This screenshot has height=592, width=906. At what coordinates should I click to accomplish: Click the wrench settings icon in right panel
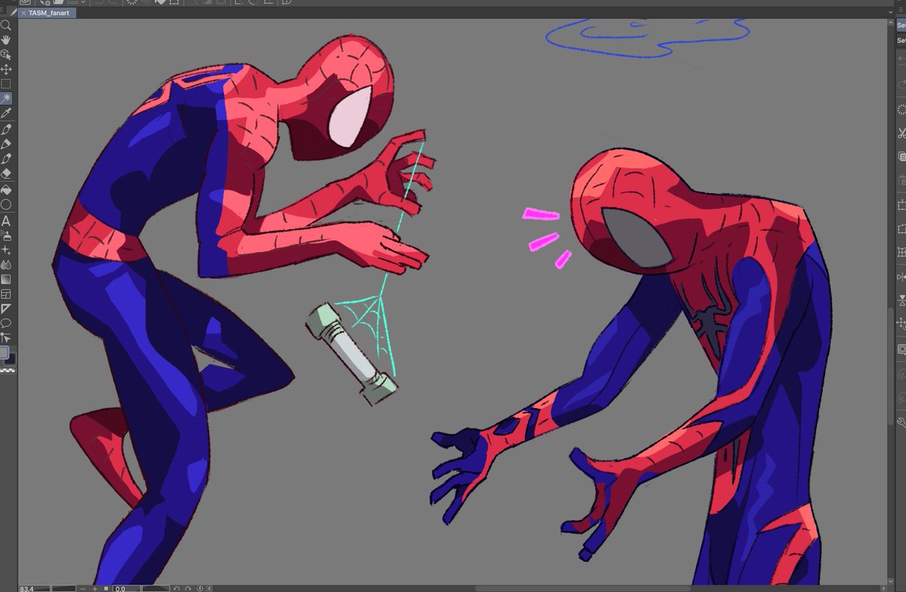click(901, 424)
